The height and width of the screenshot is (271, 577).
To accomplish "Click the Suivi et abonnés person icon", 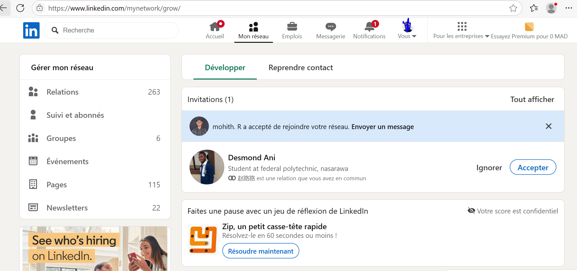I will (x=33, y=115).
